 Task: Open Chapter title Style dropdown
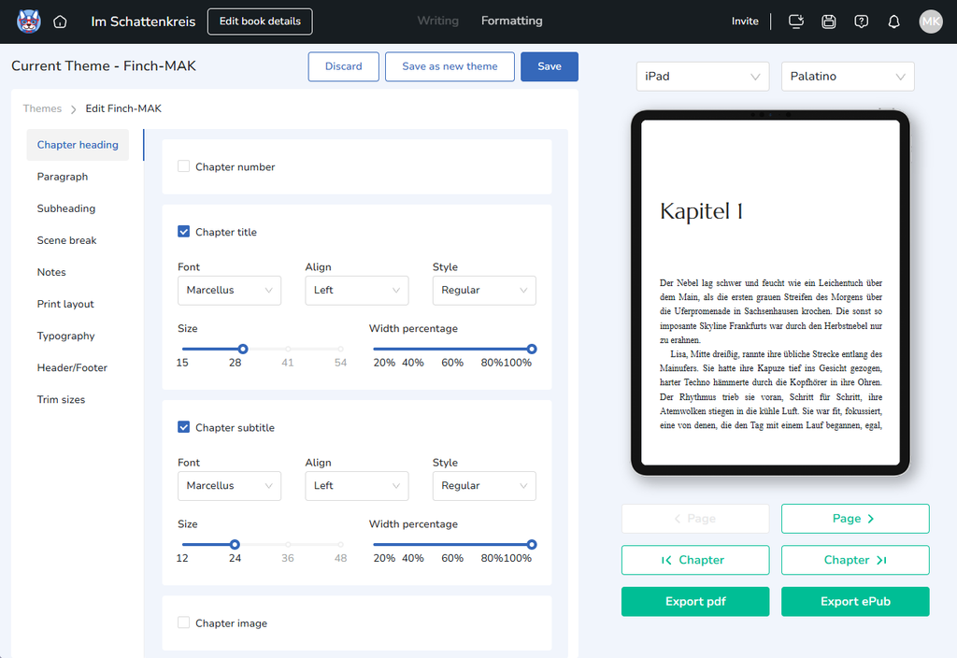[485, 291]
